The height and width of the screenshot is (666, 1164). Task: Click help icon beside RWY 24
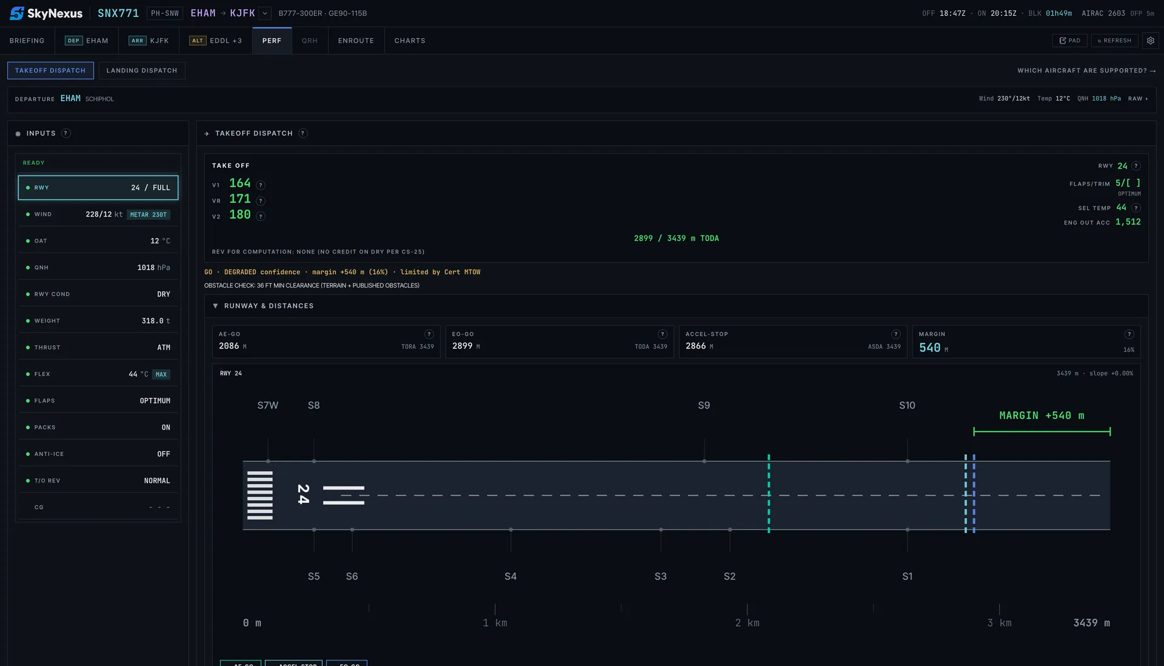pos(1136,166)
